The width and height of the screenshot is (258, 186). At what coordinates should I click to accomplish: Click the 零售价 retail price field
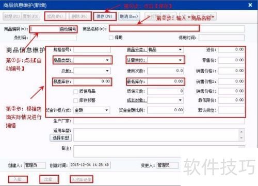[x=231, y=60]
